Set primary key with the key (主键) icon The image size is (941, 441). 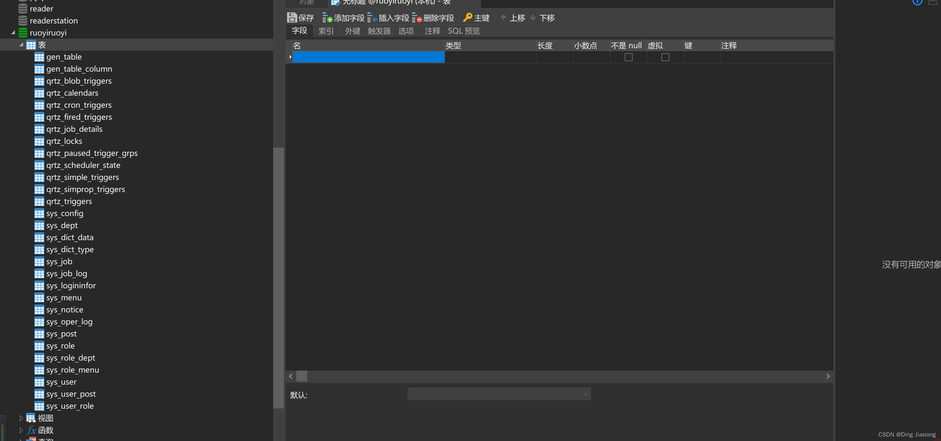[467, 17]
